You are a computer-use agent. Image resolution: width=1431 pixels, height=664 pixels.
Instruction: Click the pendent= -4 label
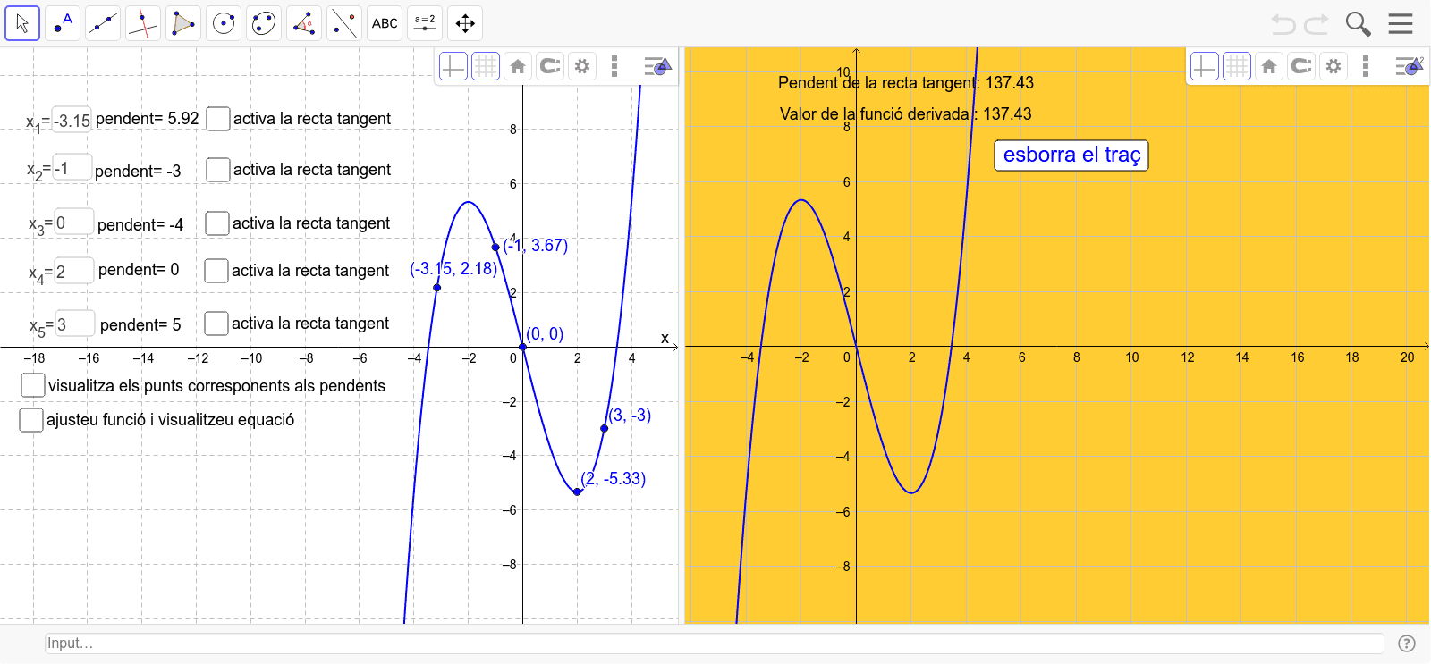140,224
